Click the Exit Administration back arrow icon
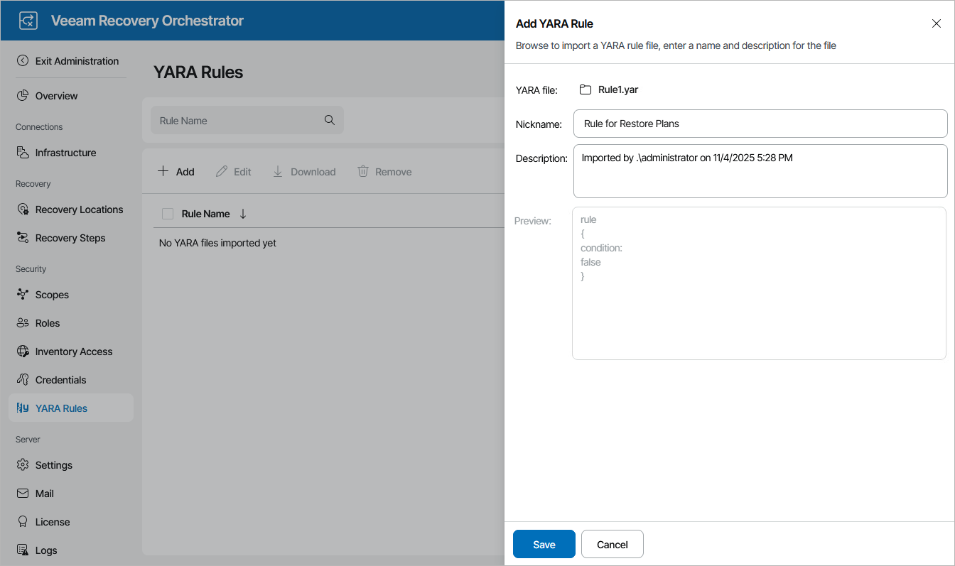955x566 pixels. coord(23,61)
